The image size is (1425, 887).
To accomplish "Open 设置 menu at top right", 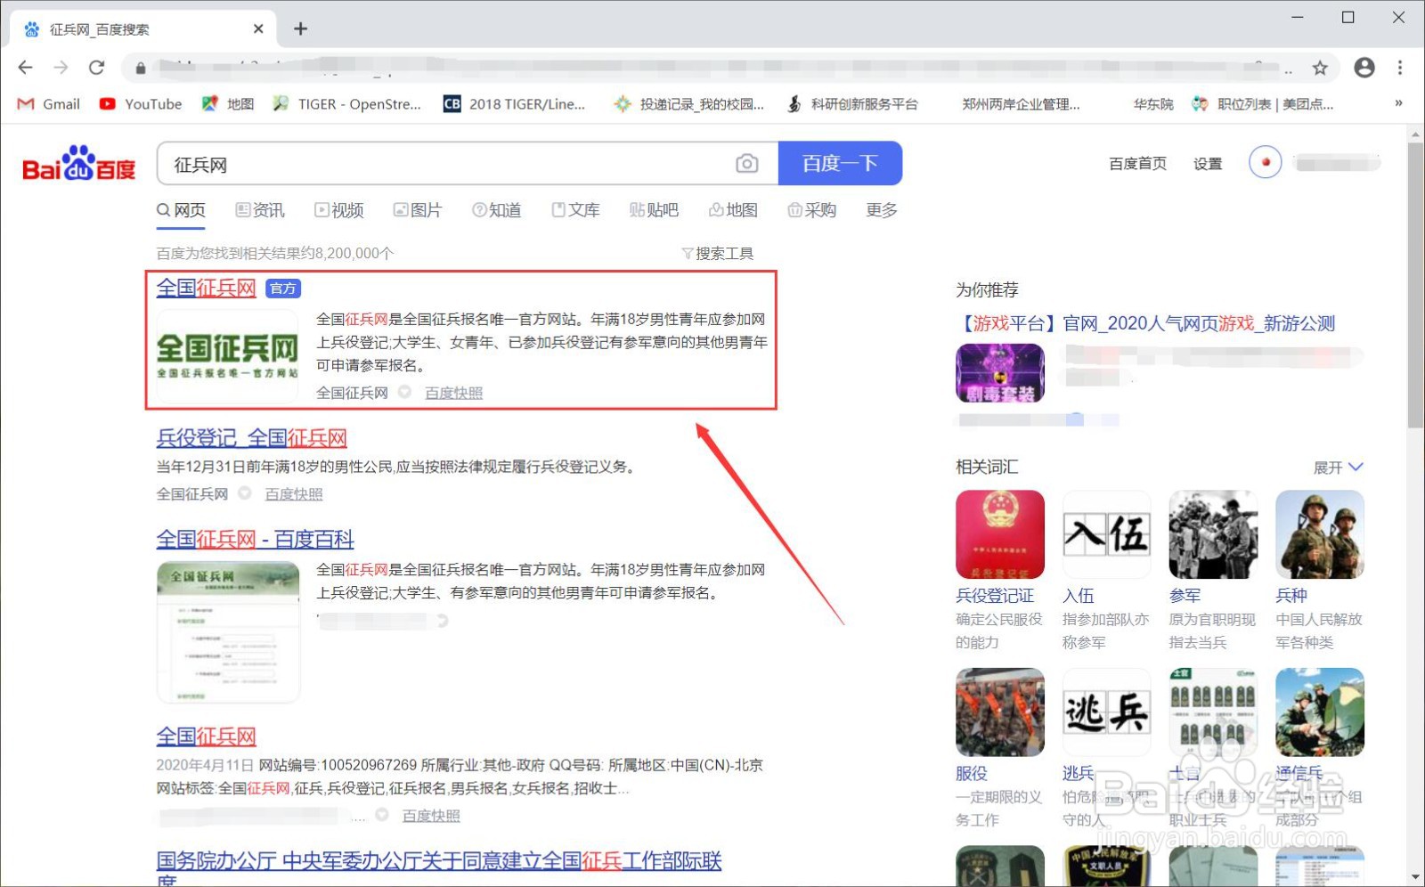I will pyautogui.click(x=1208, y=164).
